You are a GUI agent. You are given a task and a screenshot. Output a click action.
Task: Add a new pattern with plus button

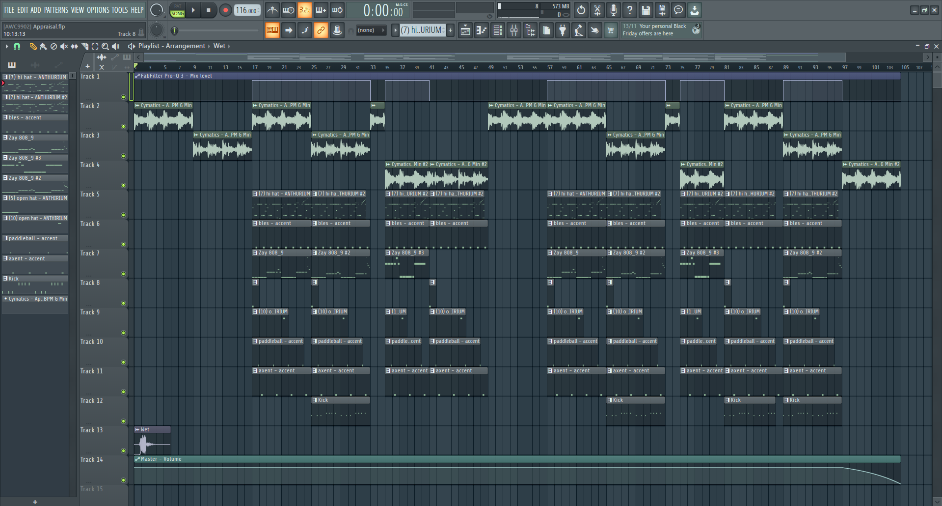coord(450,30)
